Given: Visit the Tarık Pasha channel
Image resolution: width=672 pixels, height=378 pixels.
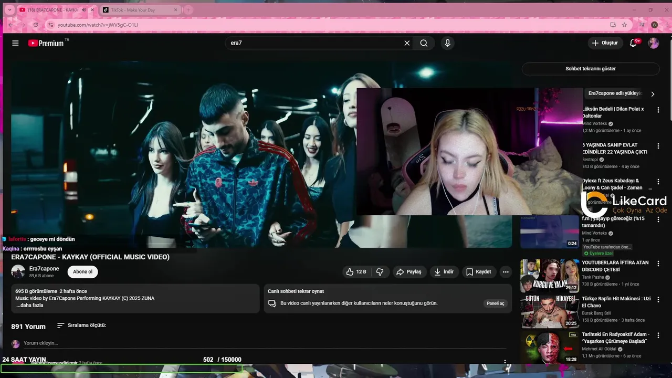Looking at the screenshot, I should 593,277.
